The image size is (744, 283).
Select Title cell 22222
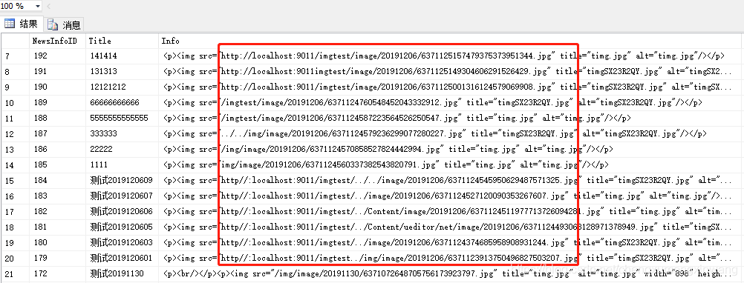point(122,150)
